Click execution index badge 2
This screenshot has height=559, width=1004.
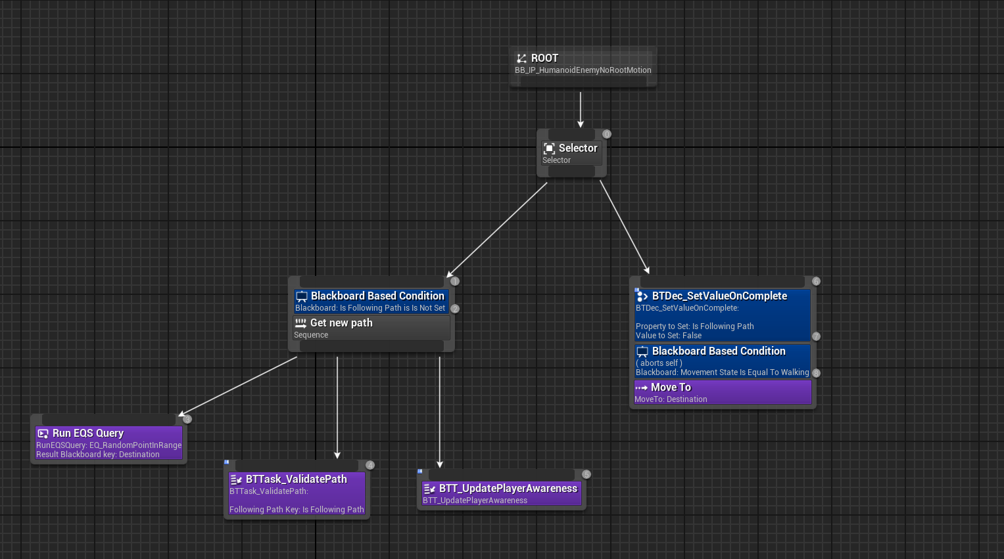455,309
